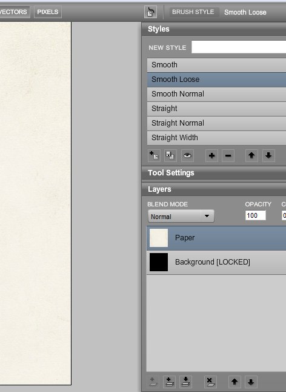Image resolution: width=286 pixels, height=392 pixels.
Task: Open the Normal blend mode dropdown
Action: (181, 216)
